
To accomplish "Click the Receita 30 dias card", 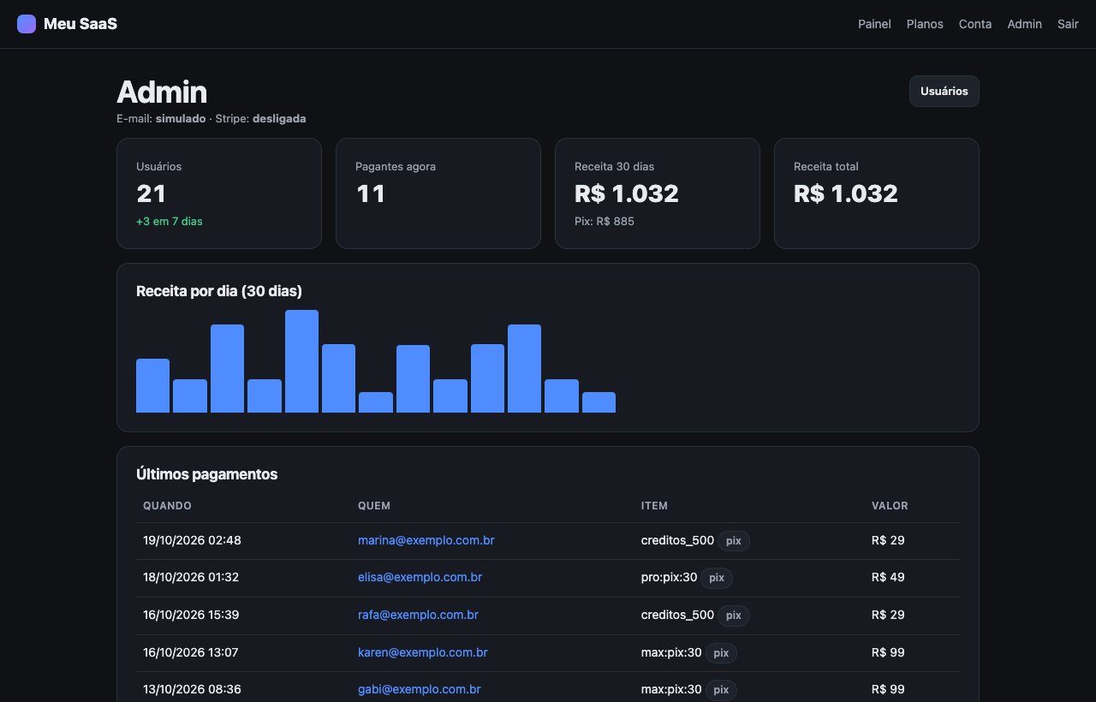I will click(658, 193).
